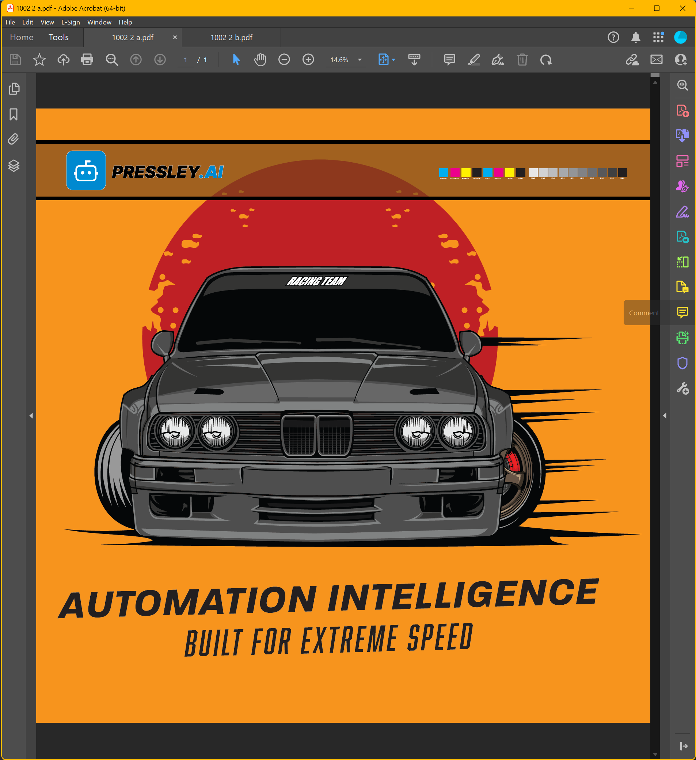Rotate page with the rotate icon
The image size is (696, 760).
pos(545,60)
